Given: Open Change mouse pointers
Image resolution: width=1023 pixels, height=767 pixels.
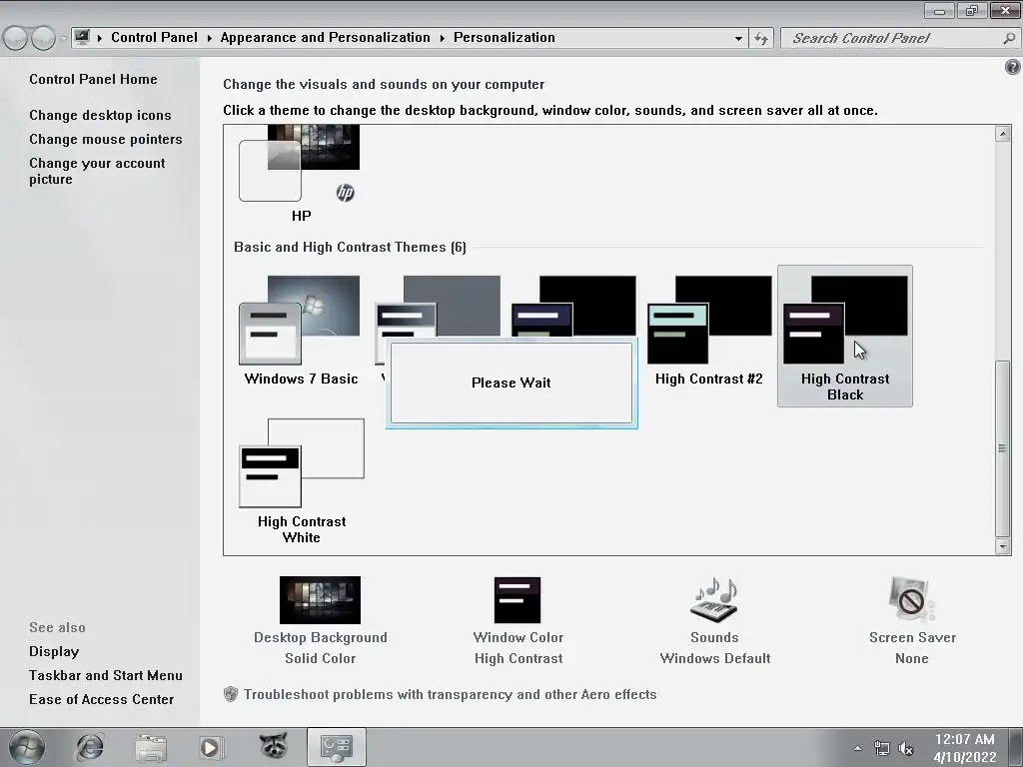Looking at the screenshot, I should tap(106, 139).
